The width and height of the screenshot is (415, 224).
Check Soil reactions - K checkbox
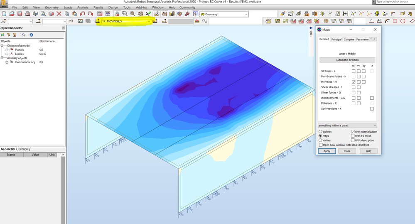(372, 108)
